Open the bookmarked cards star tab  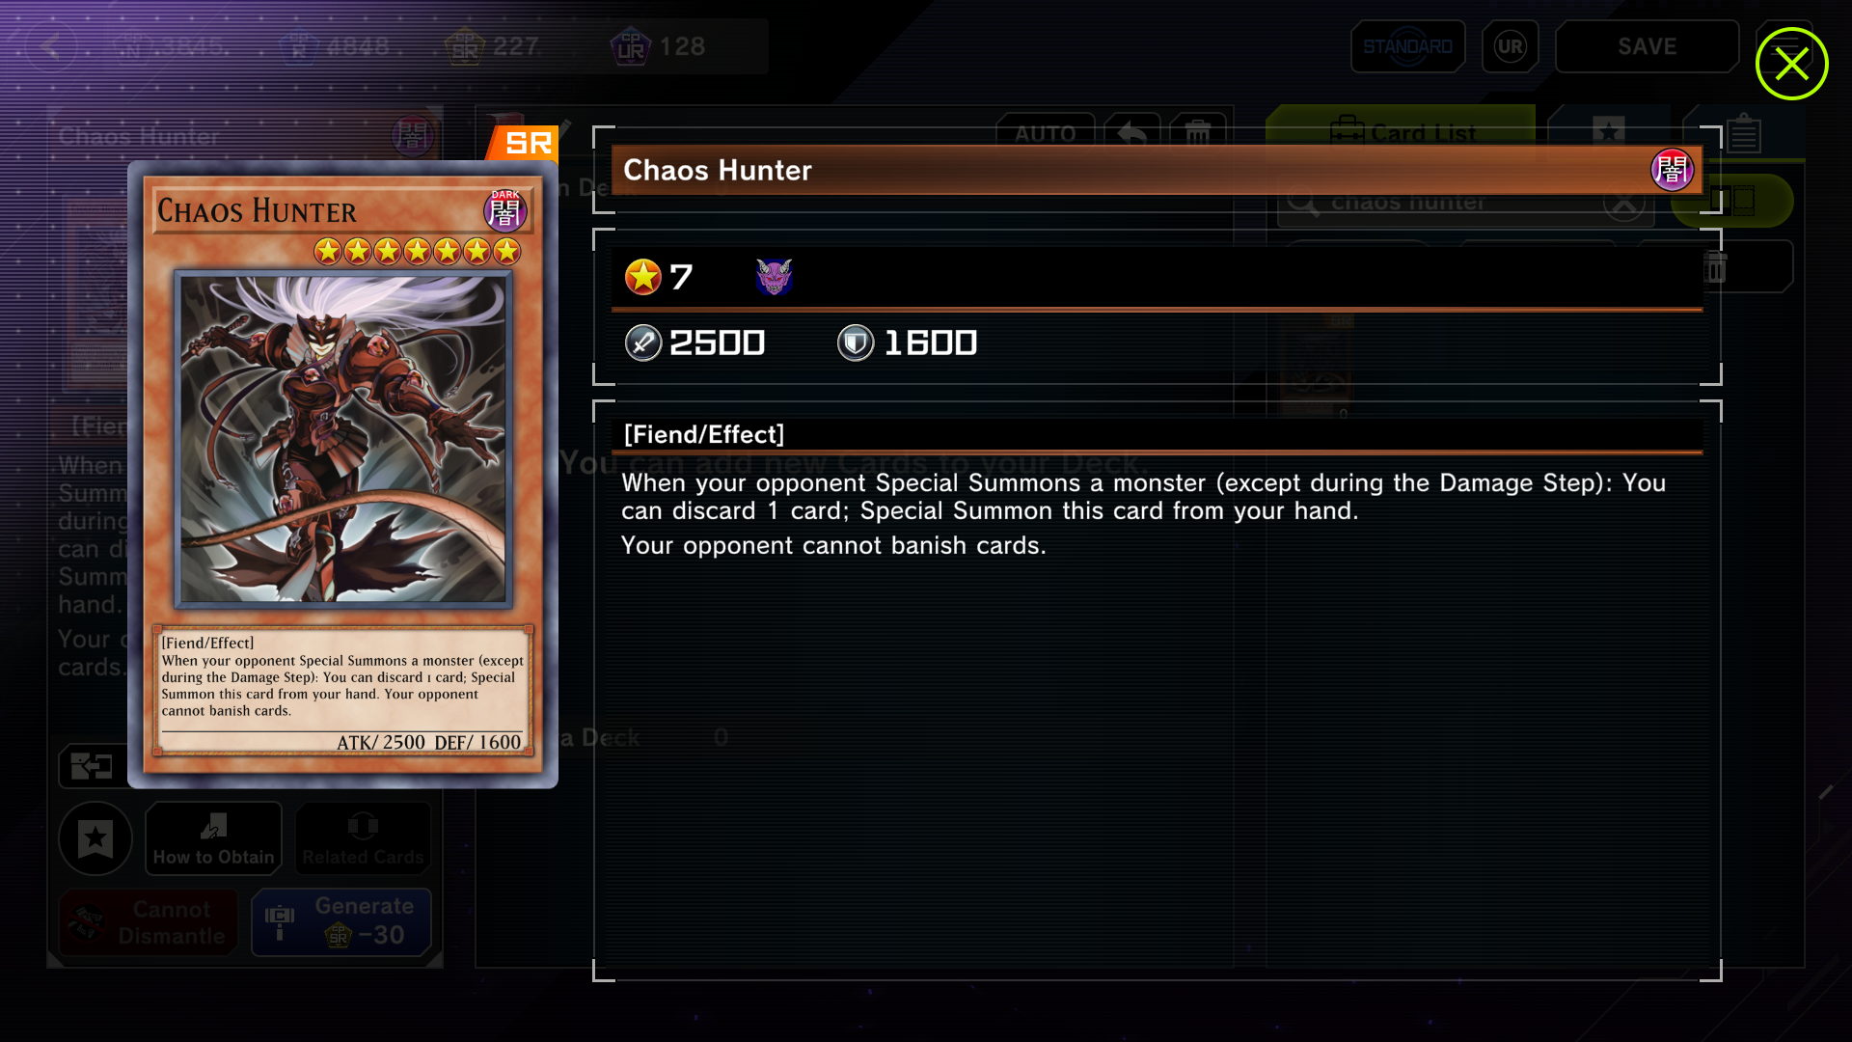click(x=1608, y=132)
